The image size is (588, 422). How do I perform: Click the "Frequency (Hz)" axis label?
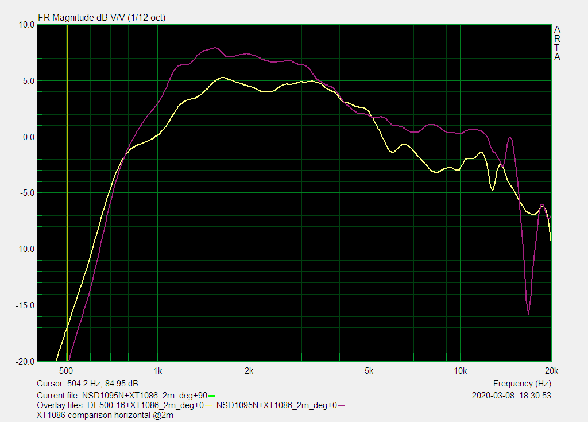(x=522, y=384)
